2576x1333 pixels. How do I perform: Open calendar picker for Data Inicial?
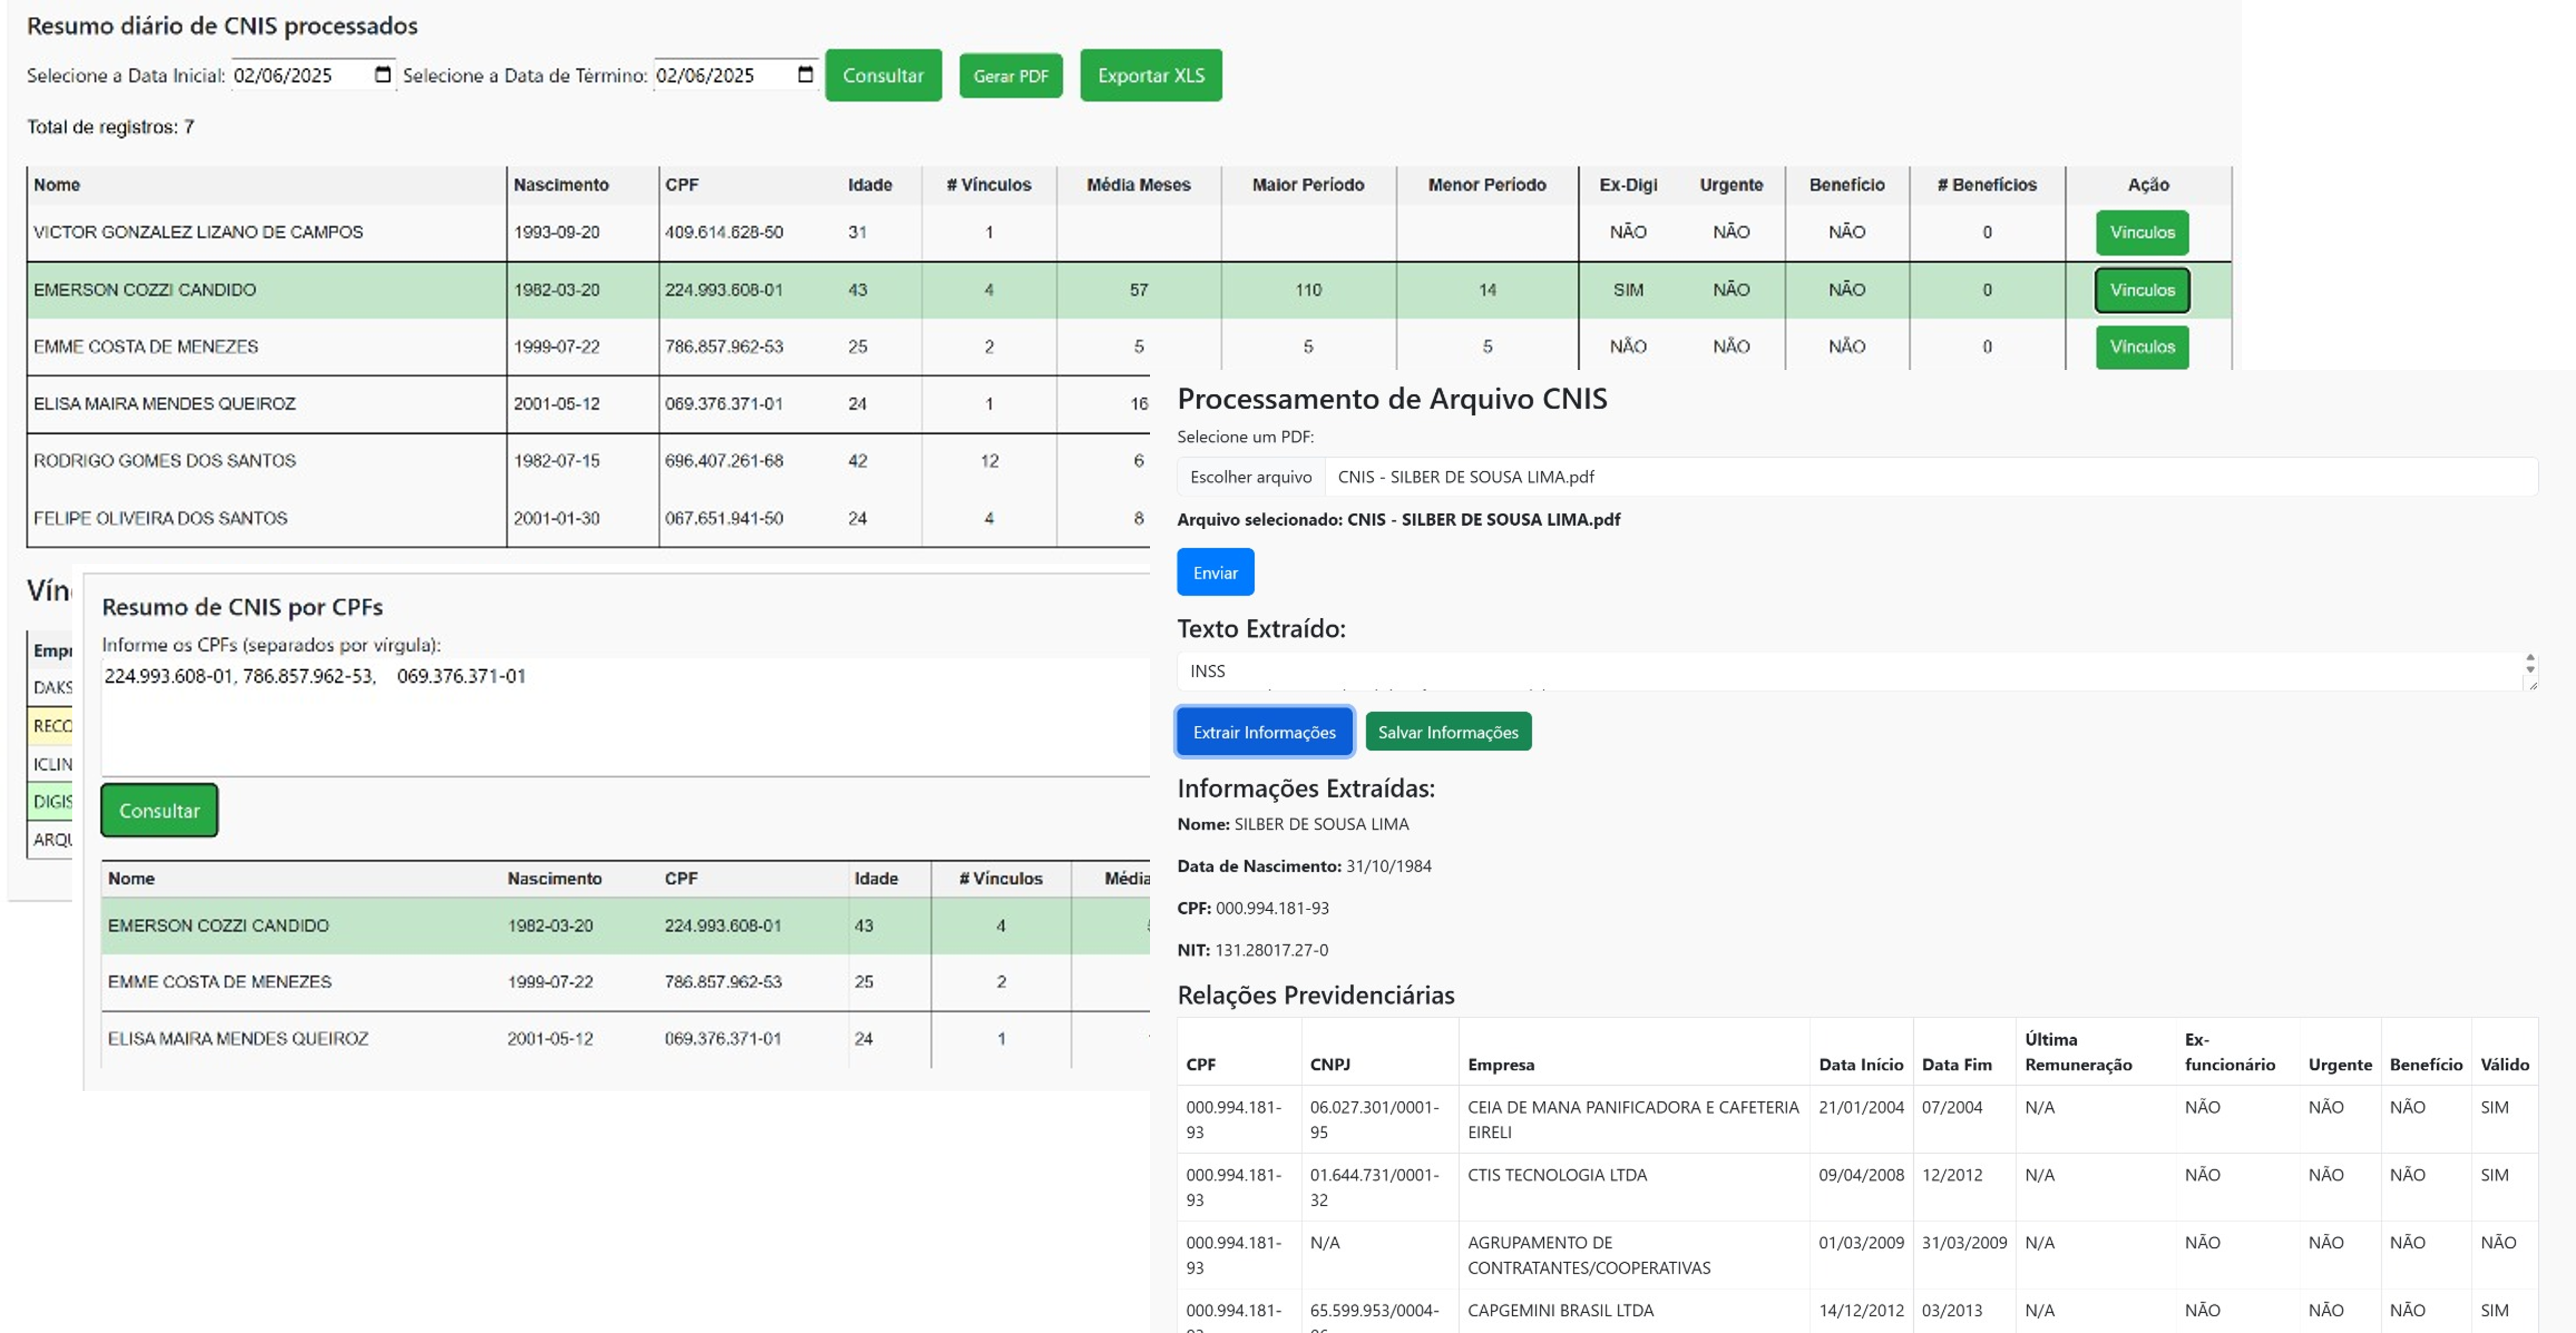coord(382,75)
